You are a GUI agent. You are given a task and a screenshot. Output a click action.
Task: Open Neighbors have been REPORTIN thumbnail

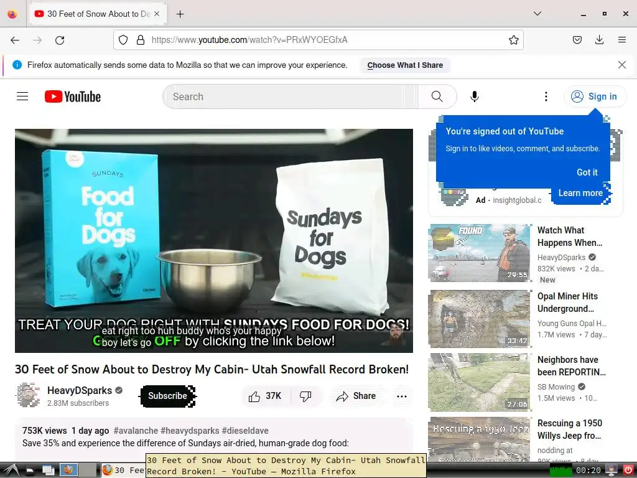click(x=480, y=382)
